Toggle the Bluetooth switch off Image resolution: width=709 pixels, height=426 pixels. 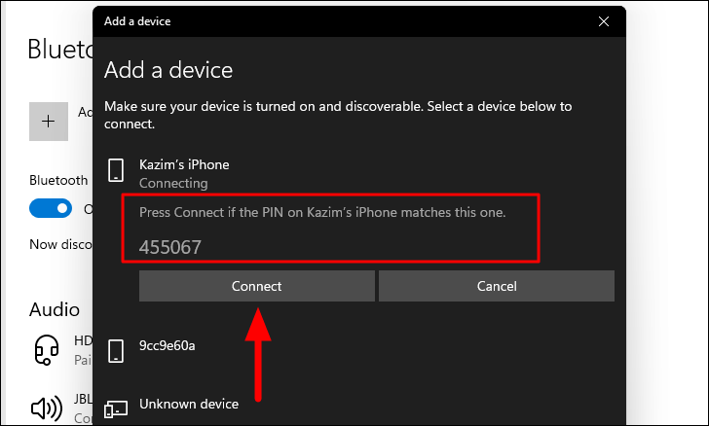[51, 208]
